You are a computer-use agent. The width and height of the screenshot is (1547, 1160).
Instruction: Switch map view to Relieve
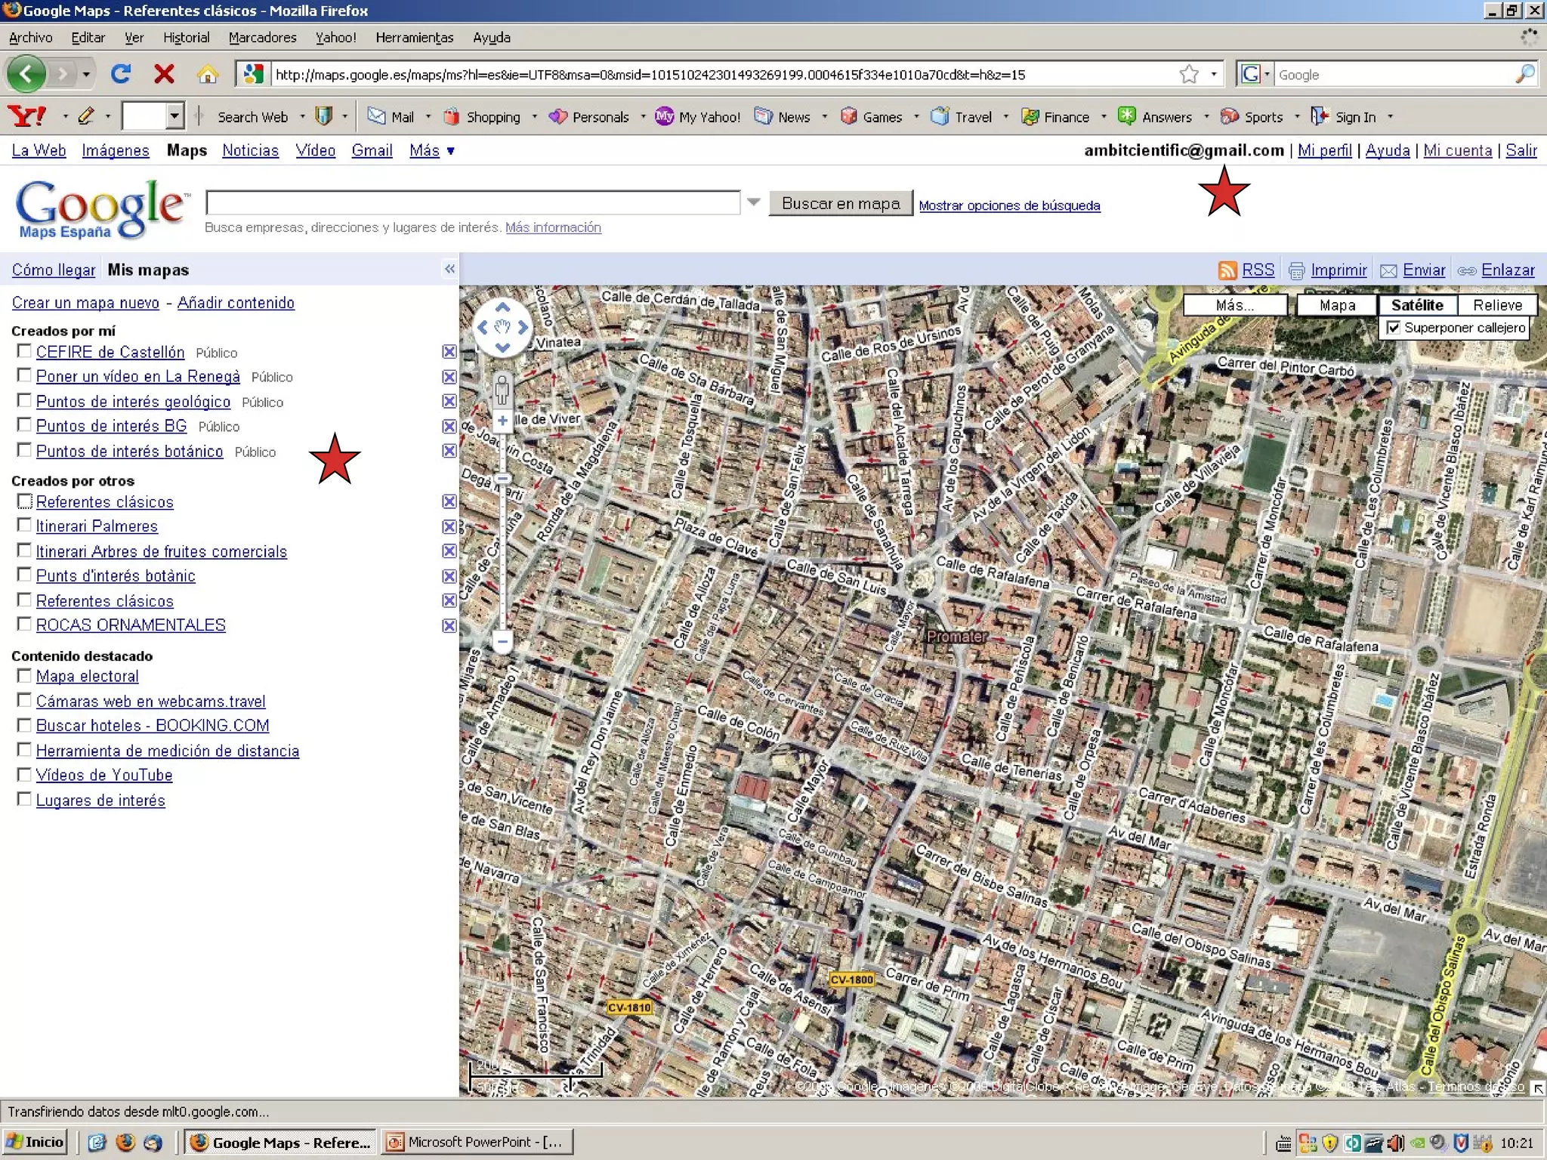click(x=1497, y=305)
